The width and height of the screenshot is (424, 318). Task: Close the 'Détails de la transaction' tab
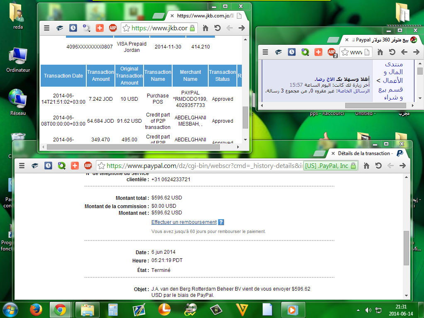(333, 153)
